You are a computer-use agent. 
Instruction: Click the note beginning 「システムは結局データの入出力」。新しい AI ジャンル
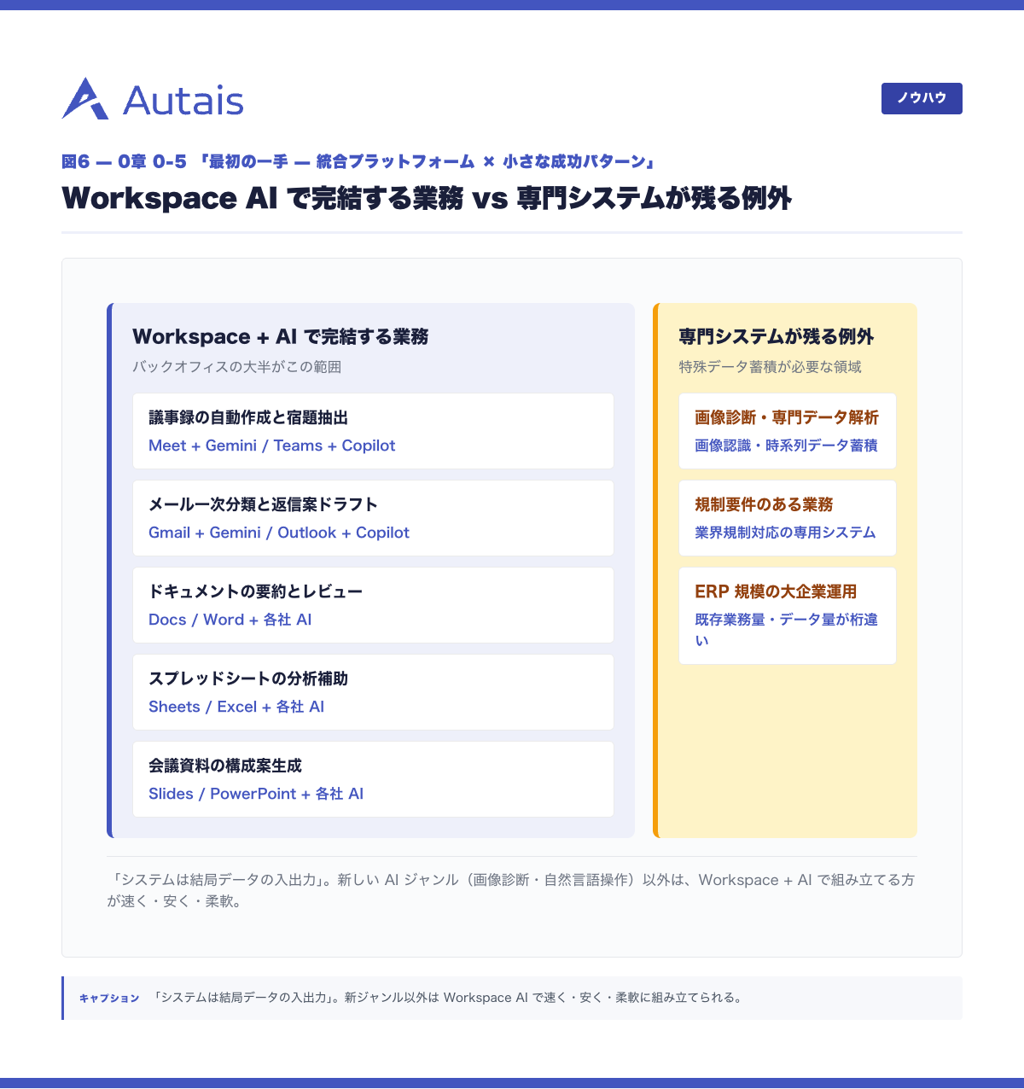(511, 890)
